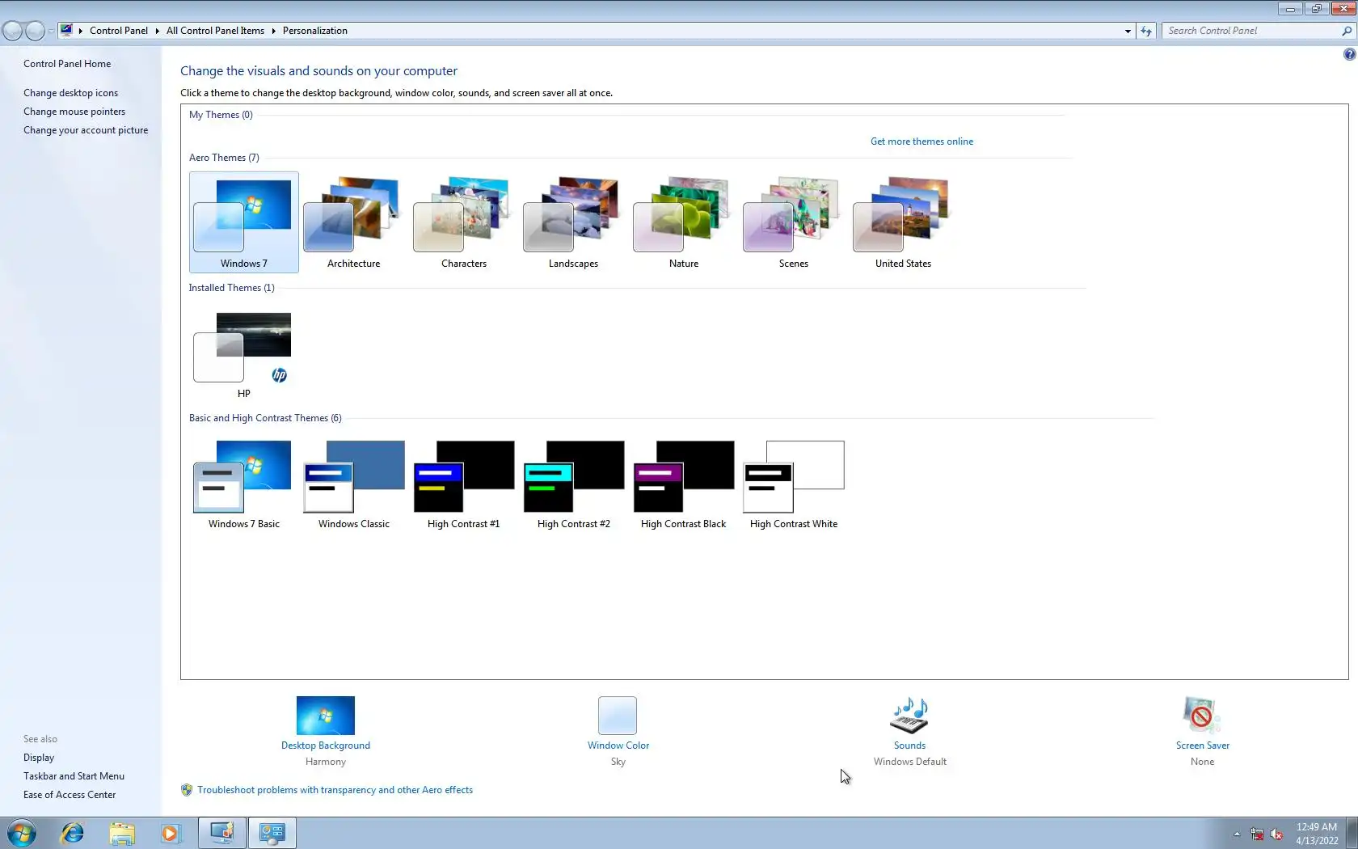Image resolution: width=1358 pixels, height=849 pixels.
Task: Choose the High Contrast White theme
Action: pyautogui.click(x=793, y=484)
